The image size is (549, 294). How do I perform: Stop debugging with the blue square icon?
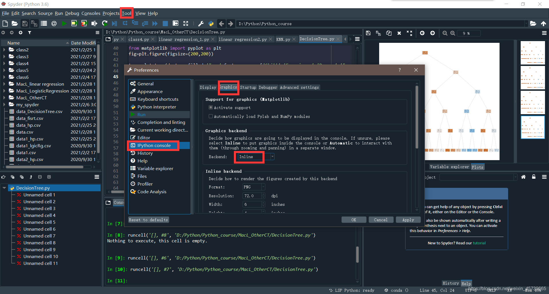[x=165, y=23]
